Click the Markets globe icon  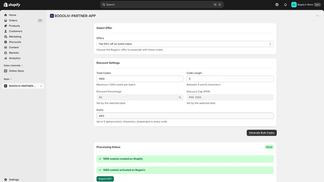pyautogui.click(x=6, y=53)
